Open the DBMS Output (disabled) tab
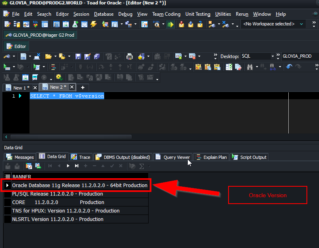Screen dimensions: 319x248 123,157
